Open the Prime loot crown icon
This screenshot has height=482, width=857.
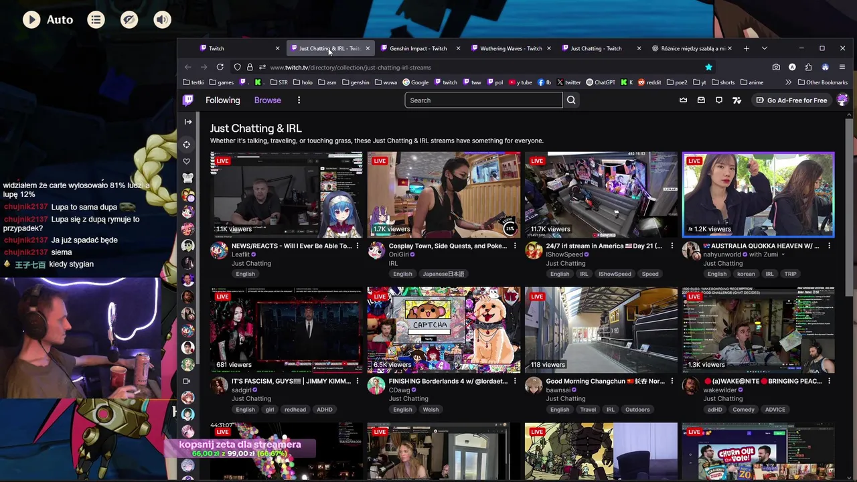(683, 100)
